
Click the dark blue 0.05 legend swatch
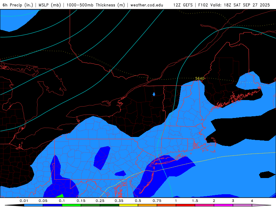pos(52,205)
